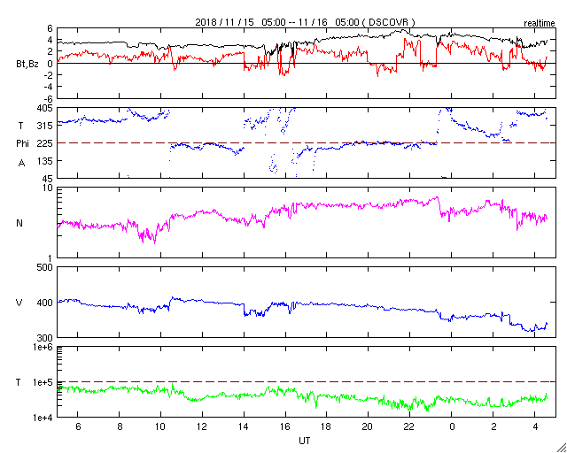The image size is (567, 453).
Task: Click the "-4" tick on Bt,Bz axis
Action: [x=48, y=87]
